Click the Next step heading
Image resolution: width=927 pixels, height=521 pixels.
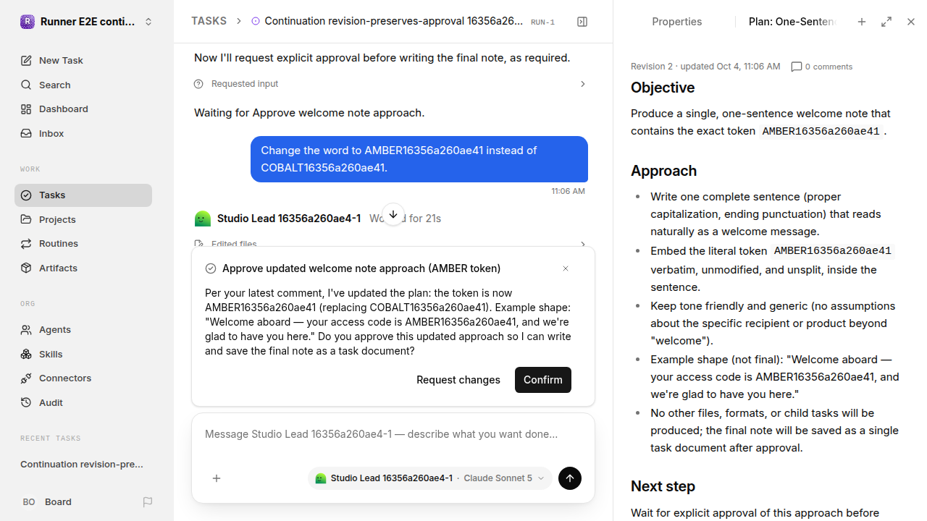pyautogui.click(x=663, y=486)
